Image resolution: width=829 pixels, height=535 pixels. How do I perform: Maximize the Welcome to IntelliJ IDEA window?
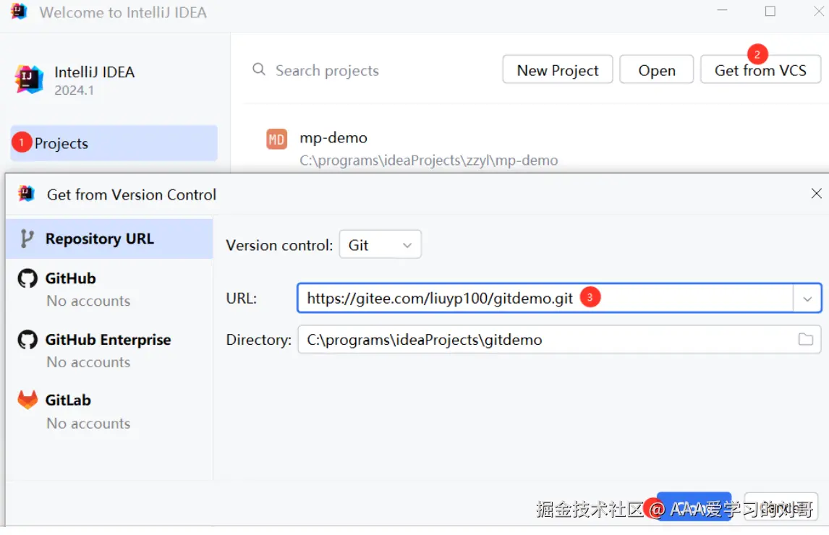coord(770,11)
